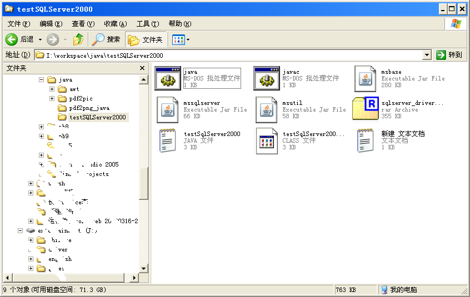This screenshot has height=297, width=470.
Task: Minimize the testSQLServer2000 window
Action: pyautogui.click(x=443, y=9)
